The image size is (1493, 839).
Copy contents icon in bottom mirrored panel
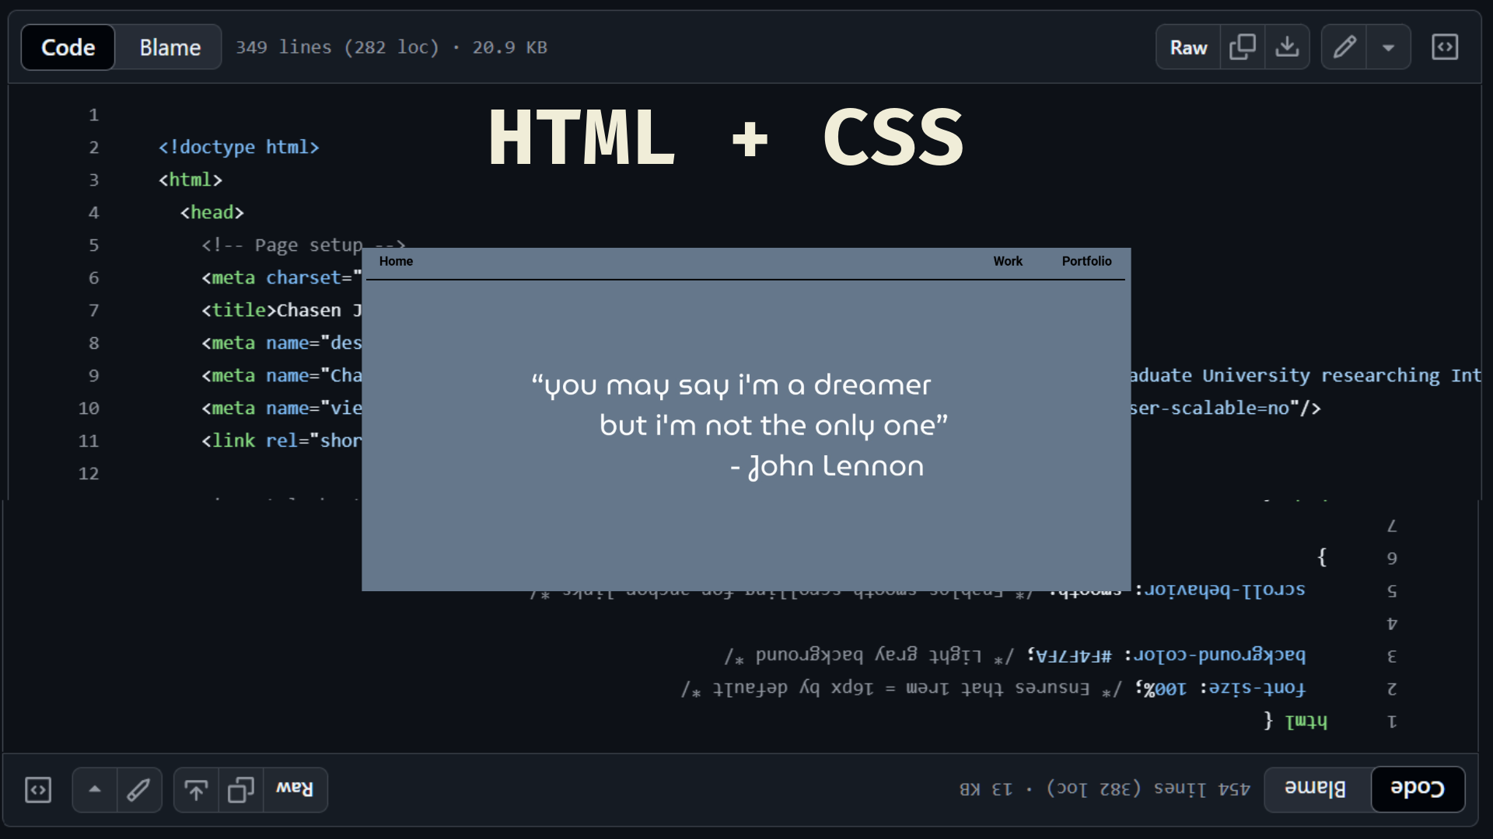click(x=241, y=789)
